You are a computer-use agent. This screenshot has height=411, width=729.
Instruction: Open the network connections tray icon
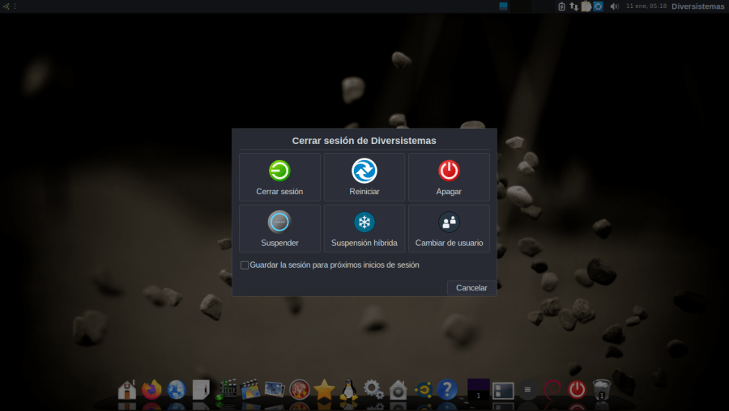574,6
